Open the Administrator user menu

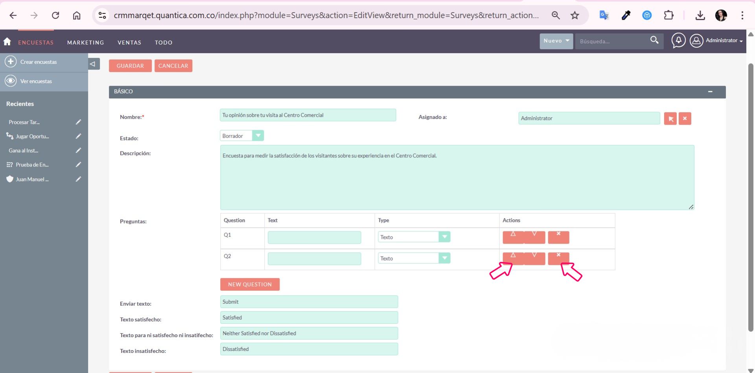click(x=717, y=41)
